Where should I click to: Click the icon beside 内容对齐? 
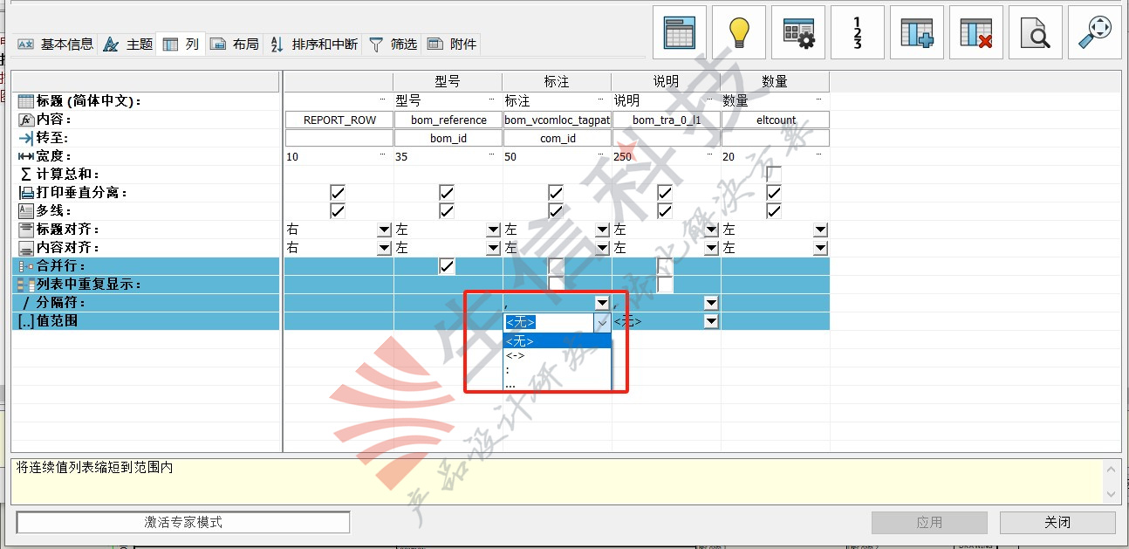[x=26, y=248]
